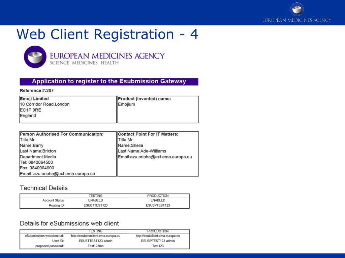Click TESTING account status 'ENABLED'
The image size is (345, 258).
(95, 200)
